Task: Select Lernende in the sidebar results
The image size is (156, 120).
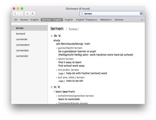Action: coord(29,39)
